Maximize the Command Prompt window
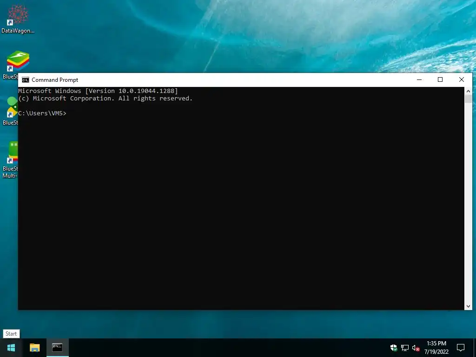The height and width of the screenshot is (357, 476). coord(440,79)
